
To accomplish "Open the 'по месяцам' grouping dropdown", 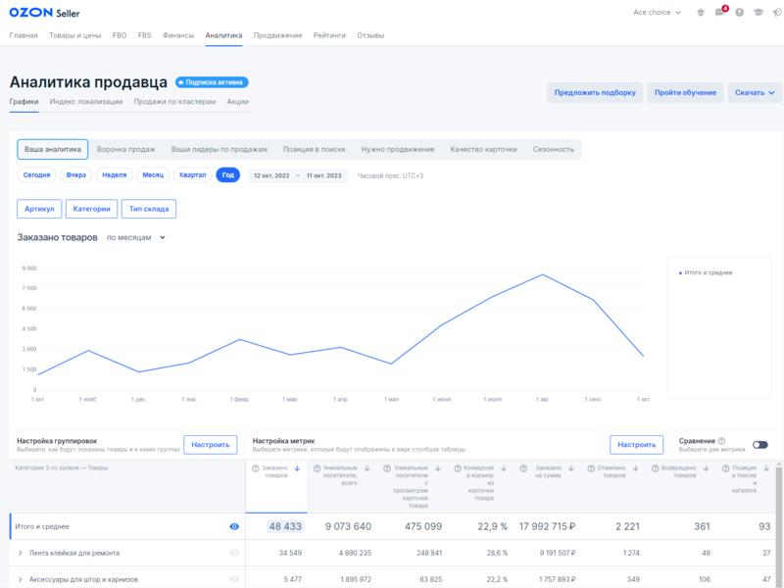I will [136, 237].
